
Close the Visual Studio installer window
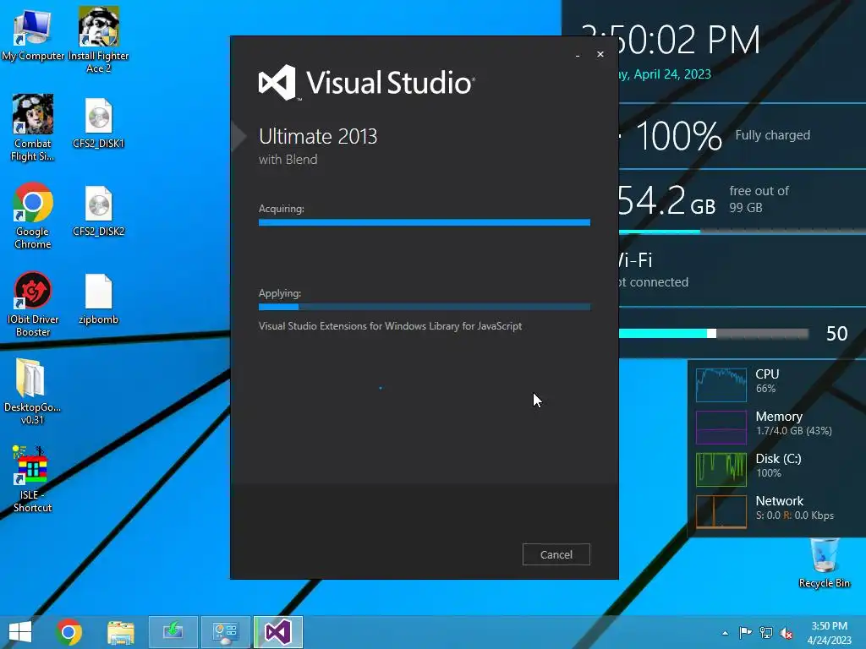pos(600,54)
